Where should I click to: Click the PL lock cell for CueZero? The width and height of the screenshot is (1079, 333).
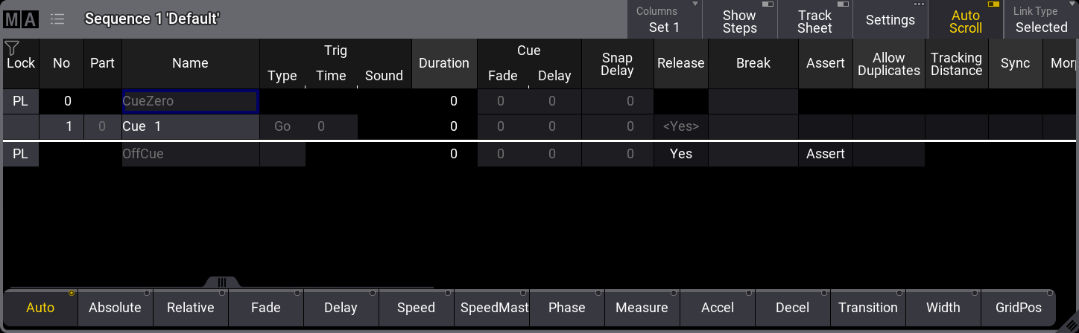pyautogui.click(x=20, y=101)
